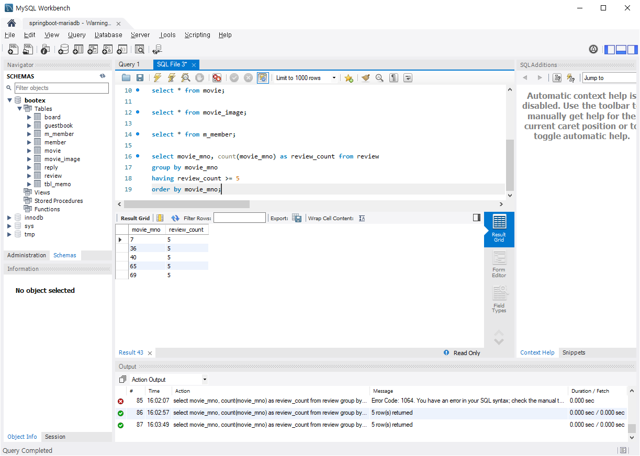640x456 pixels.
Task: Toggle stopping script execution on errors
Action: click(217, 78)
